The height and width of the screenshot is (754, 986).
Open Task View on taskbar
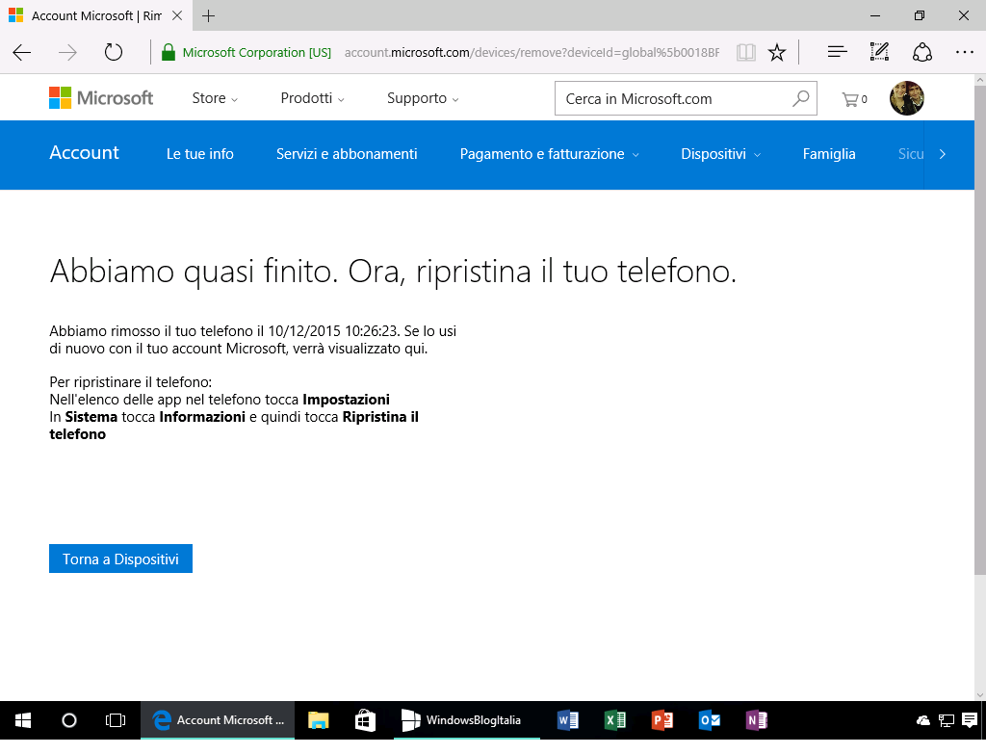pos(116,720)
